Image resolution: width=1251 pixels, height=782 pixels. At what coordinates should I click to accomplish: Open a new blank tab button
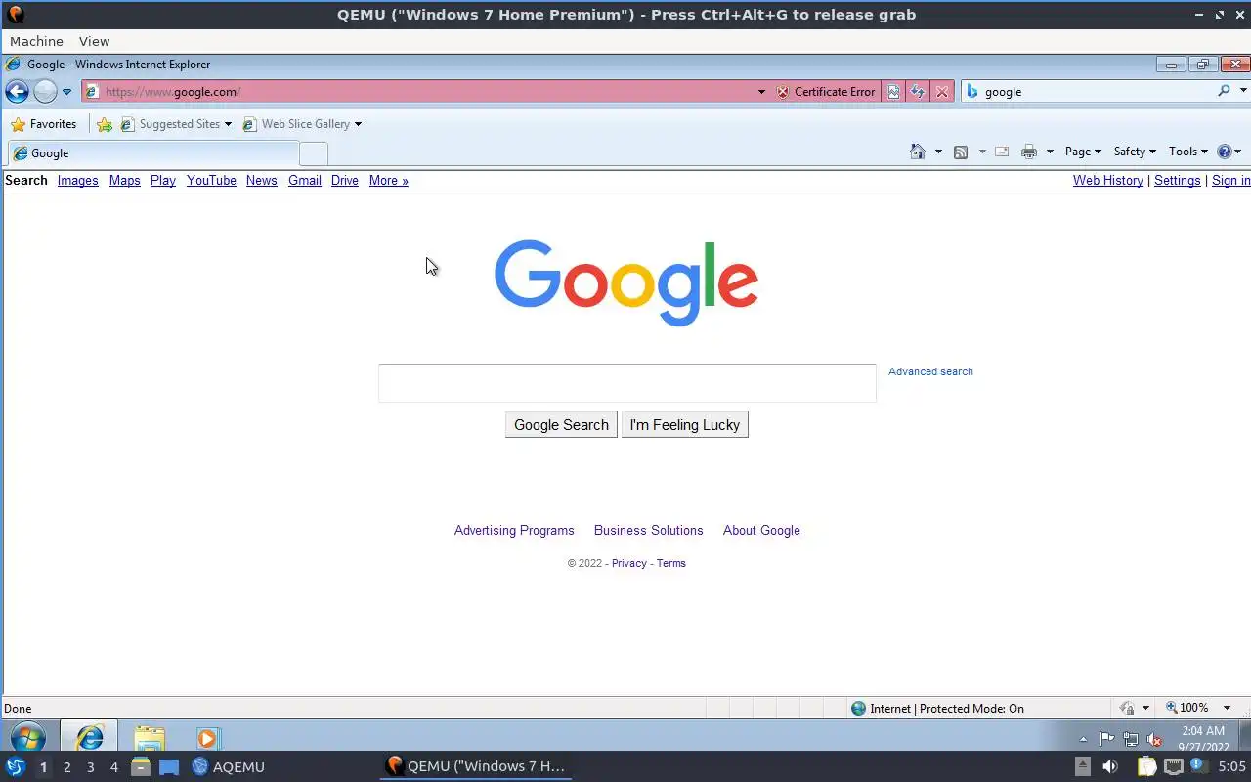(313, 153)
